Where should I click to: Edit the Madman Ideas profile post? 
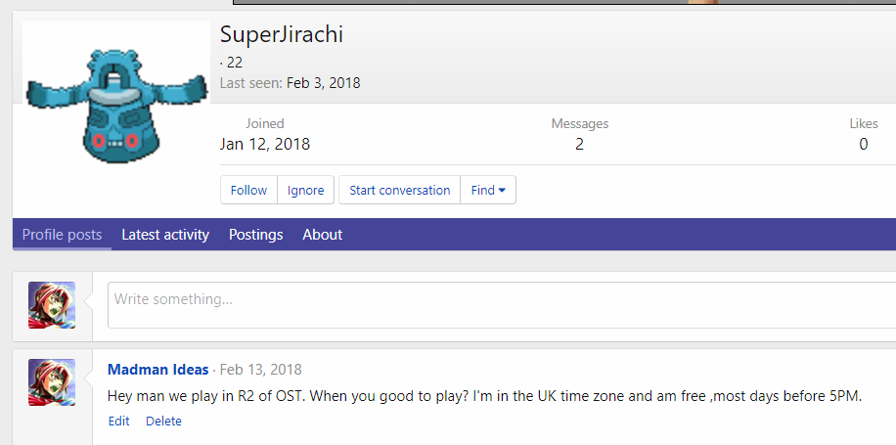click(x=118, y=422)
